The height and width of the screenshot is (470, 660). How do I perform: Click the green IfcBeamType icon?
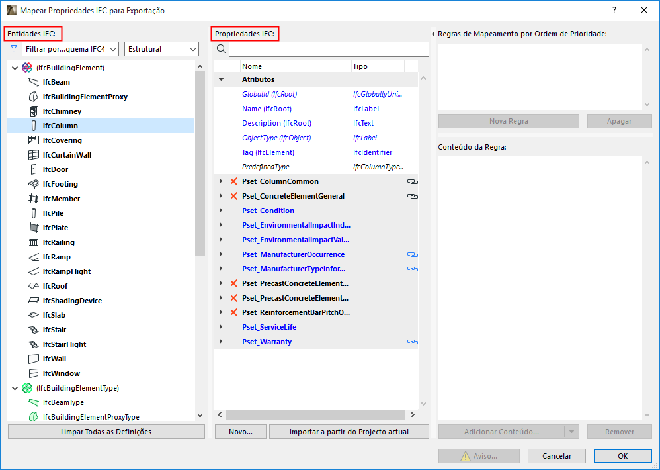pyautogui.click(x=33, y=402)
